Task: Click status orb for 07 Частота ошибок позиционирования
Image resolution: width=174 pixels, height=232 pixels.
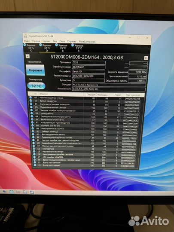Action: [32, 110]
